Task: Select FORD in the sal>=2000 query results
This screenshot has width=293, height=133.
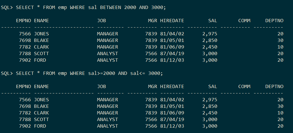Action: tap(40, 126)
